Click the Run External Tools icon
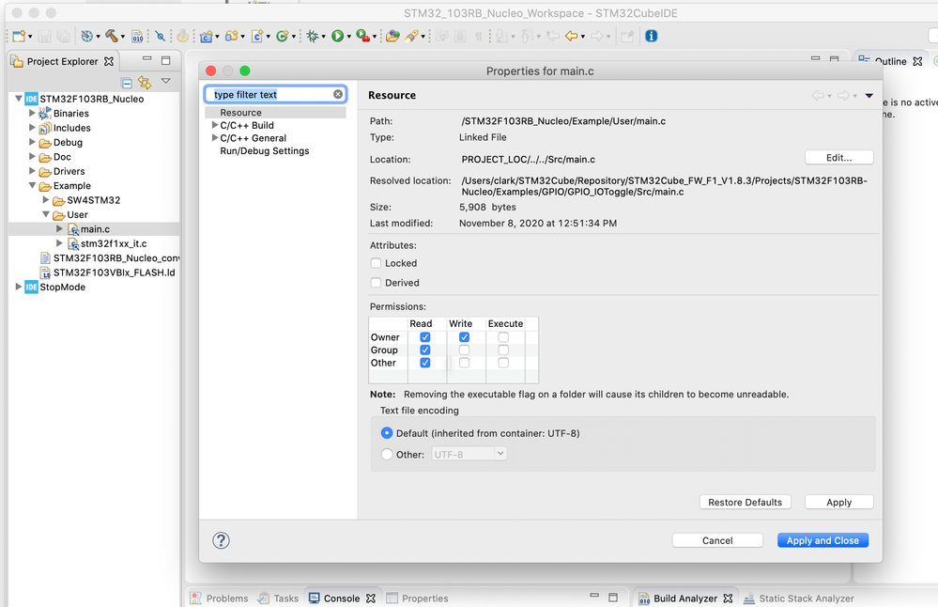This screenshot has width=938, height=607. pos(362,36)
